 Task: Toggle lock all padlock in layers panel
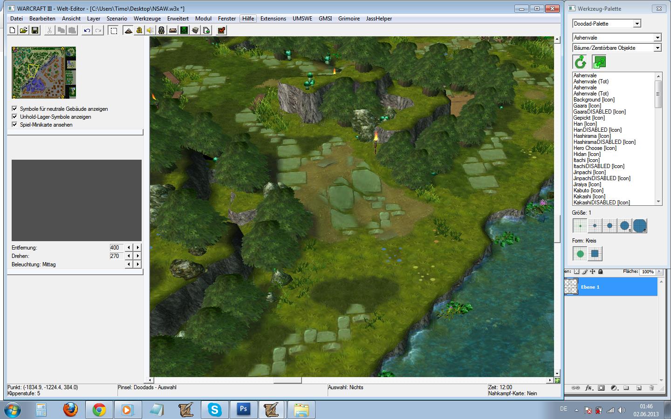pos(601,271)
